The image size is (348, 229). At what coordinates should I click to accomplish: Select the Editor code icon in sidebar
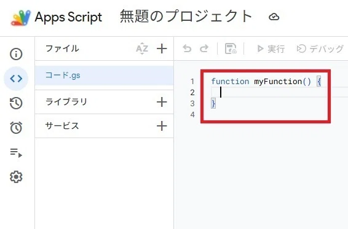pyautogui.click(x=16, y=79)
